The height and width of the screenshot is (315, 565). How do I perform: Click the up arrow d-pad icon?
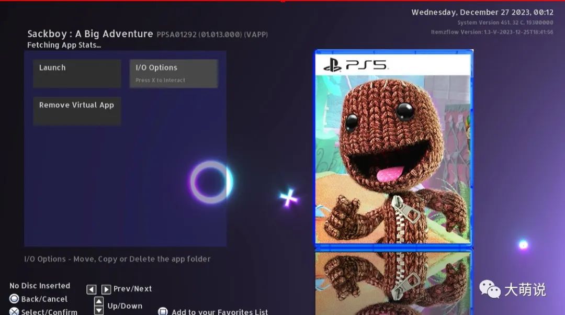(x=99, y=301)
